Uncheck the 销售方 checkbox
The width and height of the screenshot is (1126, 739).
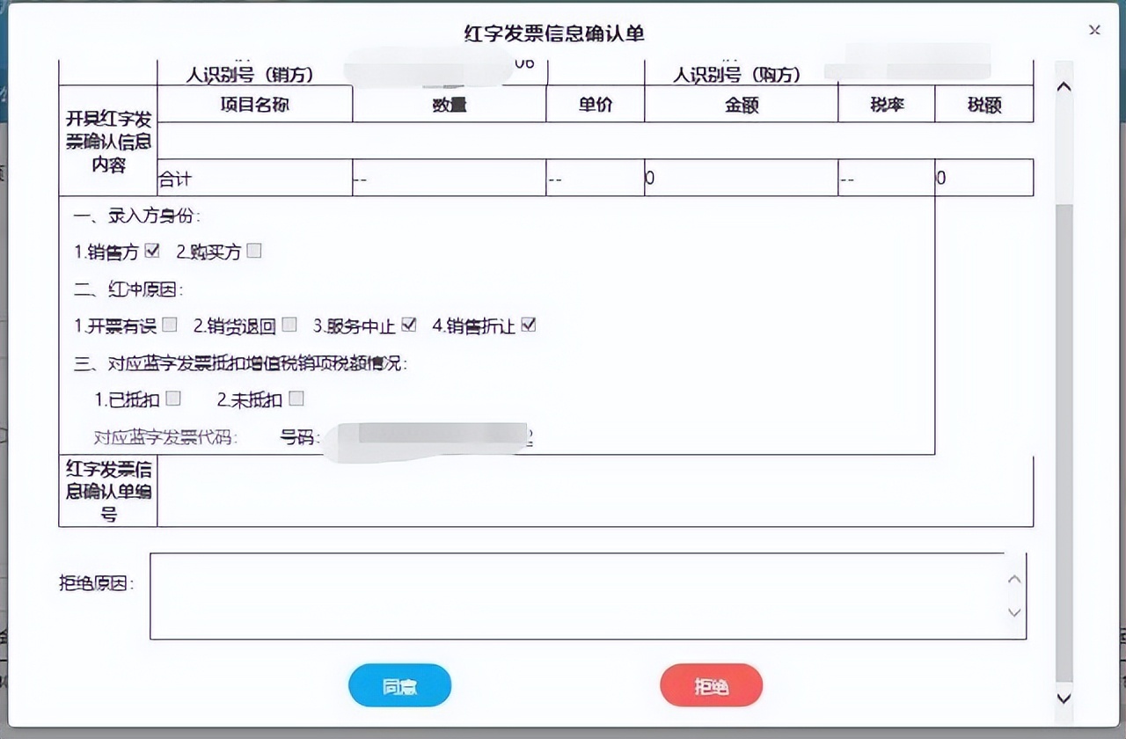coord(152,250)
